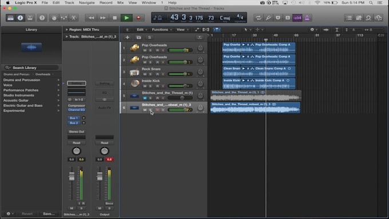Solo the Stitches_and_...obeat_m (1)_3 track

click(x=150, y=110)
